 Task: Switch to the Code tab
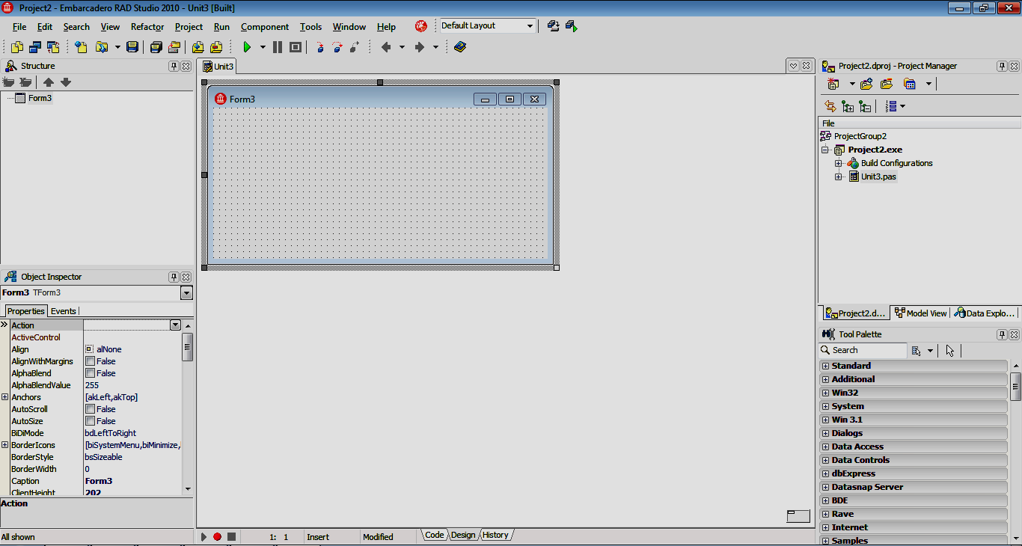pyautogui.click(x=434, y=535)
